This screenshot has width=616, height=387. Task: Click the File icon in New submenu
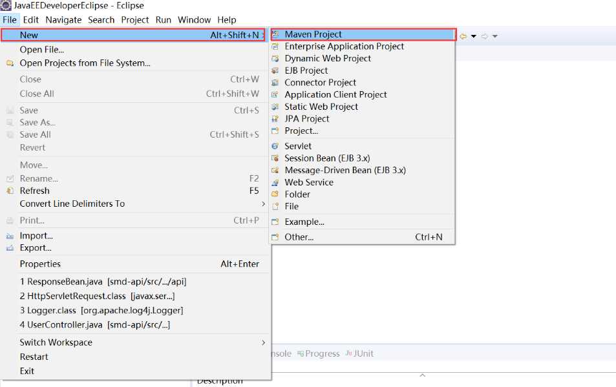point(275,207)
